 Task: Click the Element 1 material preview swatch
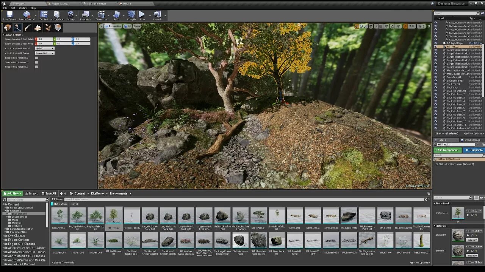click(x=458, y=251)
